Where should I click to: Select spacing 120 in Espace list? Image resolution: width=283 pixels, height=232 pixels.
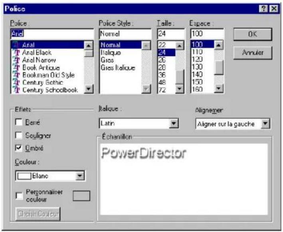pyautogui.click(x=202, y=59)
